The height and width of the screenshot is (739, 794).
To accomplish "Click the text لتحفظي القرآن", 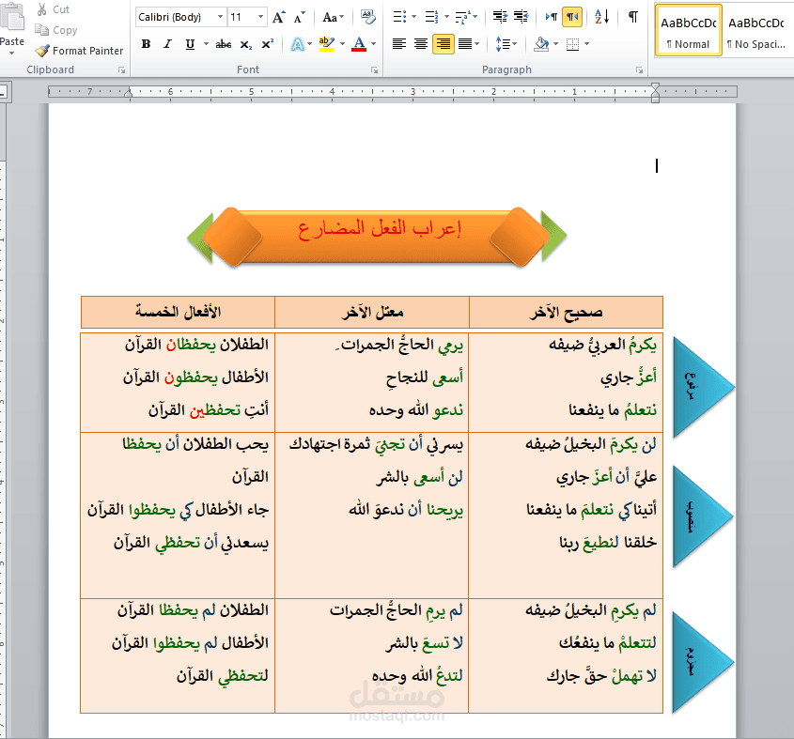I will coord(223,676).
